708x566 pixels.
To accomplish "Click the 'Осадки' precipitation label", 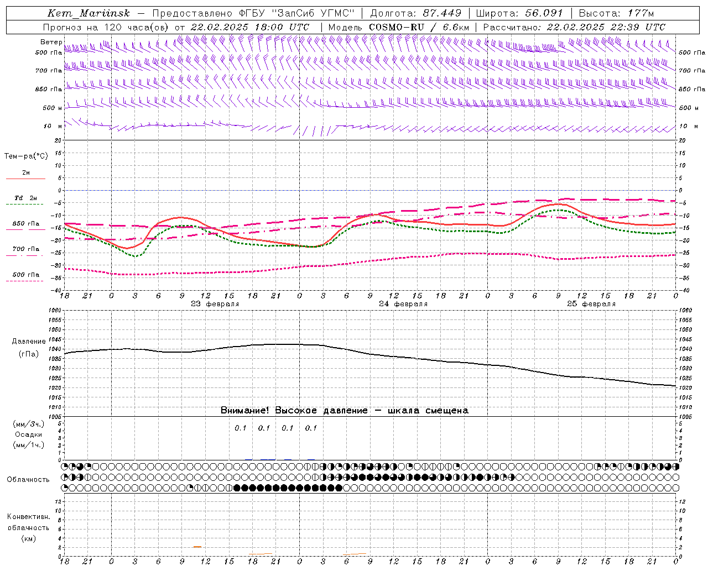I will click(29, 434).
